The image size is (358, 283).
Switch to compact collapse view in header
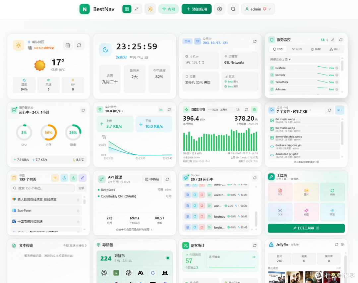pyautogui.click(x=137, y=9)
